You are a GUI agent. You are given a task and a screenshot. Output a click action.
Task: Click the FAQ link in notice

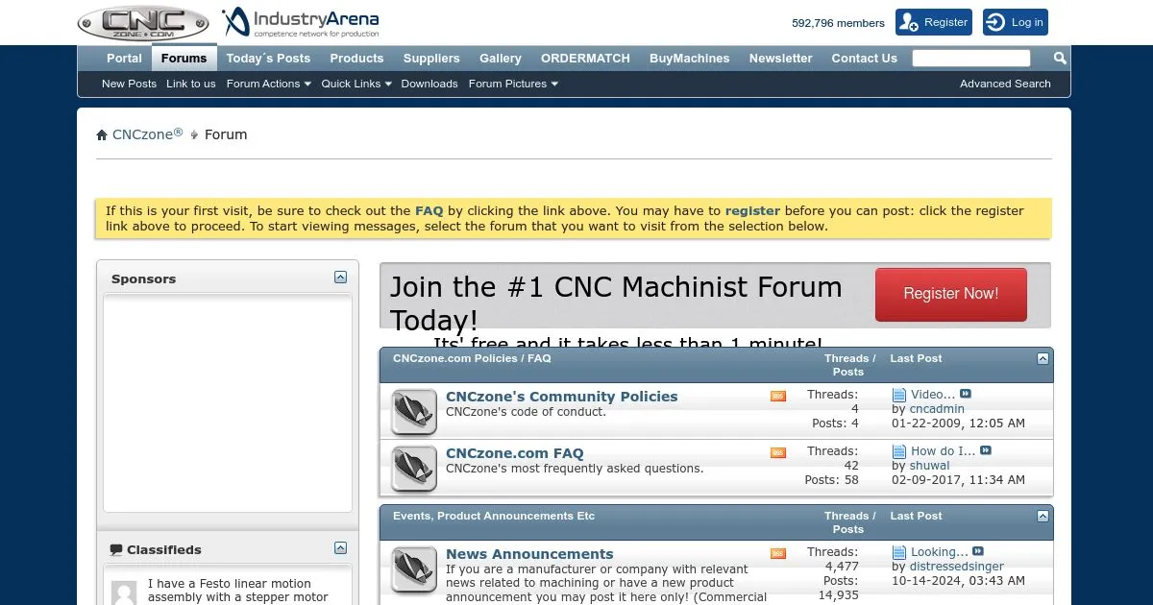(429, 210)
